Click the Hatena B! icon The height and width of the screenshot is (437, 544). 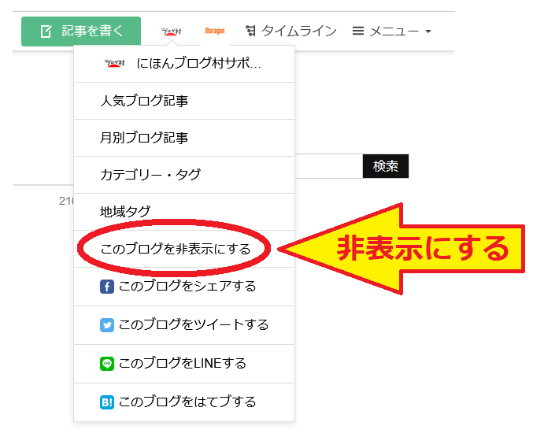click(107, 402)
